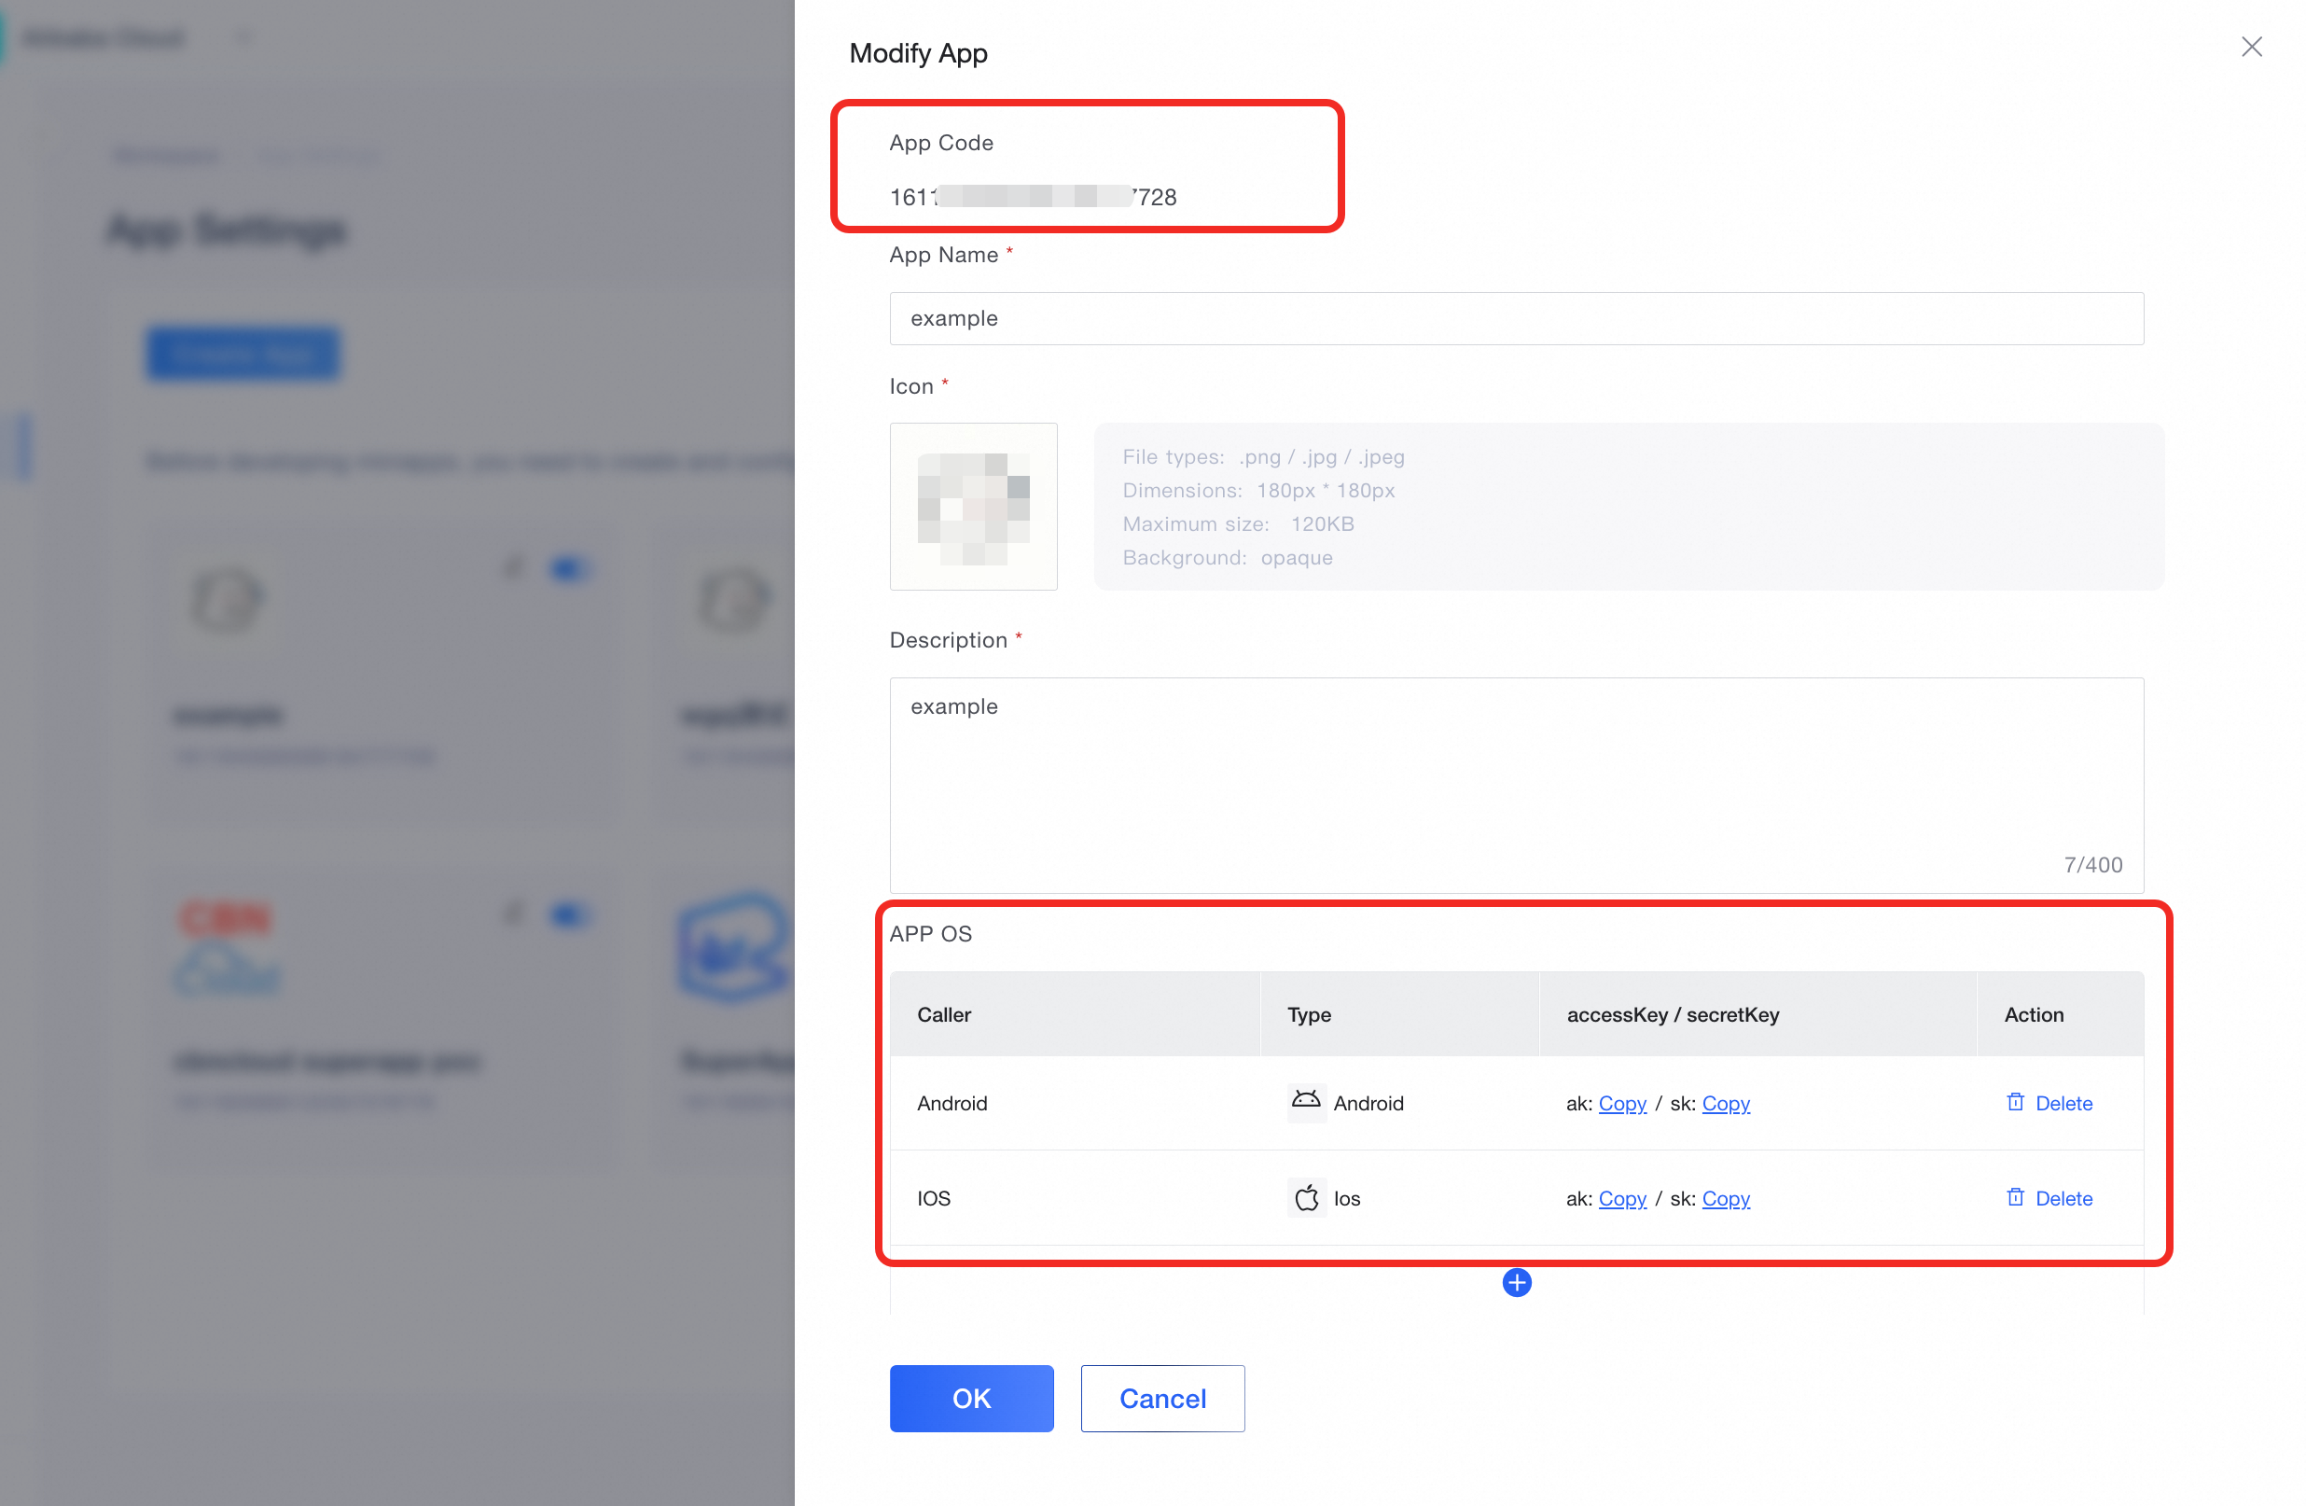Toggle the switch on the CBN app card

click(569, 914)
